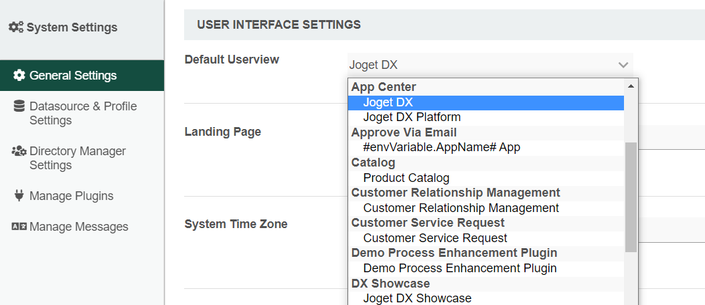The height and width of the screenshot is (305, 705).
Task: Open Manage Messages in sidebar
Action: (x=78, y=227)
